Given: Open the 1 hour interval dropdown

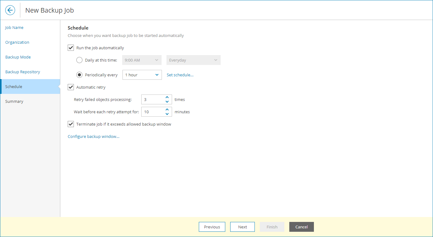Looking at the screenshot, I should [x=157, y=75].
